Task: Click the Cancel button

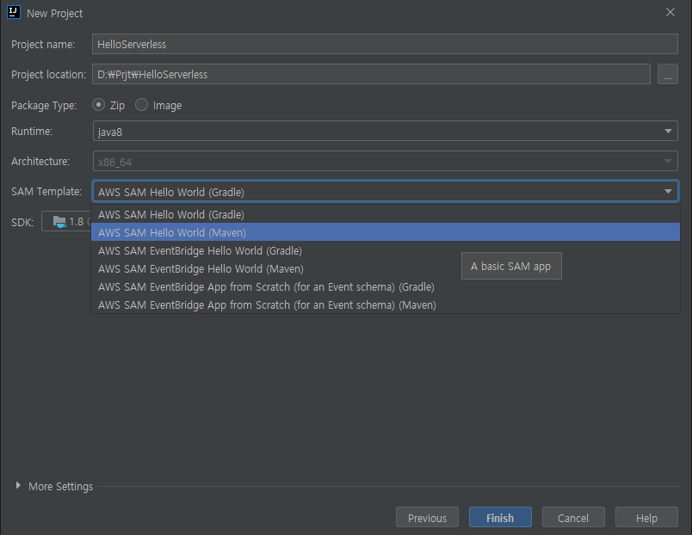Action: [x=573, y=517]
